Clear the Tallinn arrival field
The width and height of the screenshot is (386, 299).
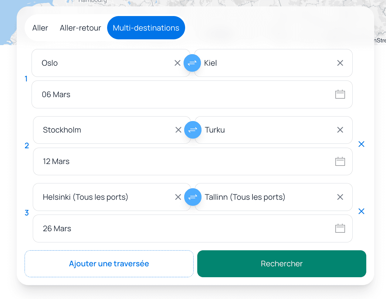pyautogui.click(x=340, y=197)
